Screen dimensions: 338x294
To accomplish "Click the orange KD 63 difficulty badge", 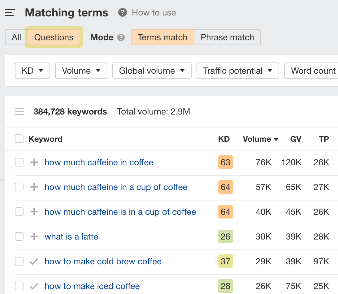I will coord(225,162).
